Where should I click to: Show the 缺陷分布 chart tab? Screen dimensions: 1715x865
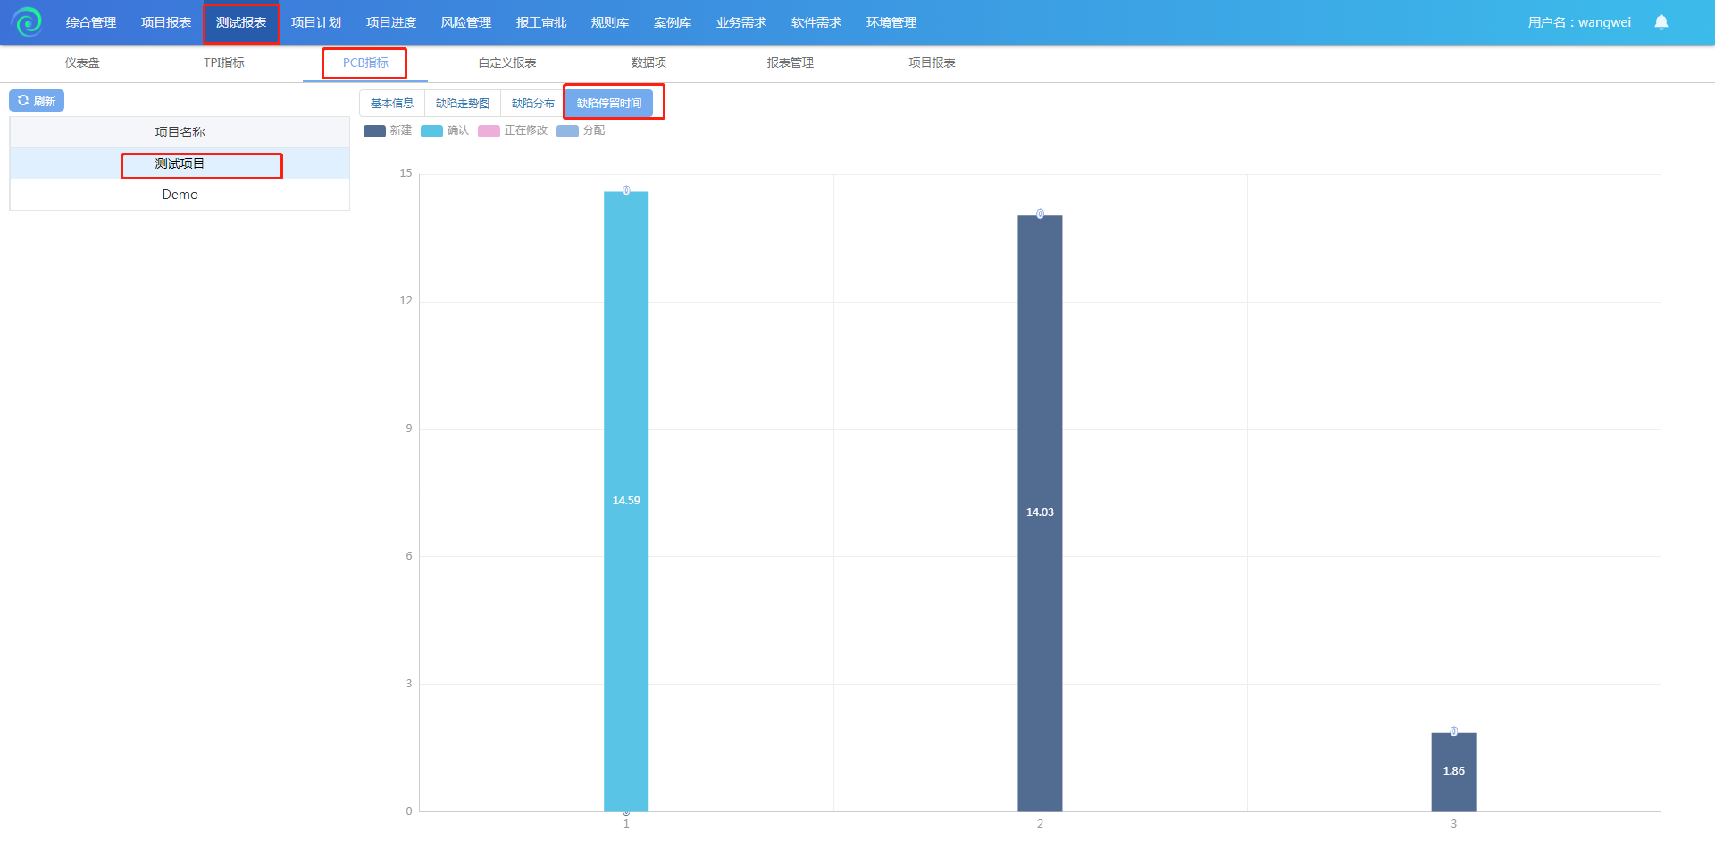532,104
